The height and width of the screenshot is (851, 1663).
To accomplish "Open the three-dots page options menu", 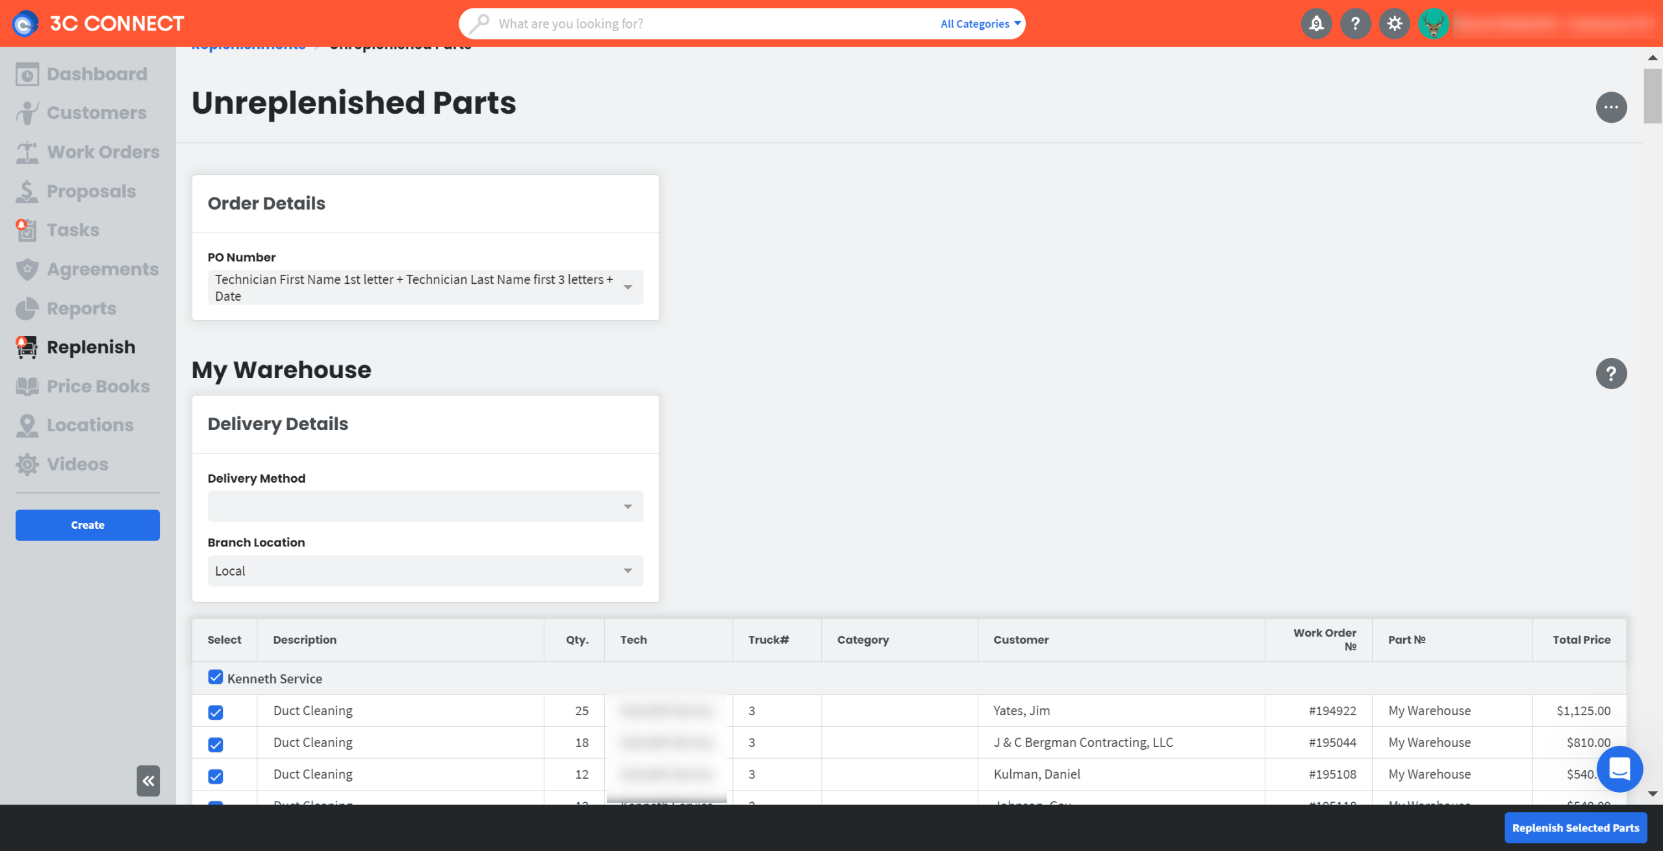I will point(1611,107).
